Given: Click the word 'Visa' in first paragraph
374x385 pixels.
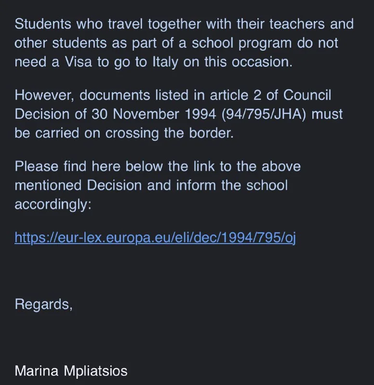Looking at the screenshot, I should click(x=79, y=62).
